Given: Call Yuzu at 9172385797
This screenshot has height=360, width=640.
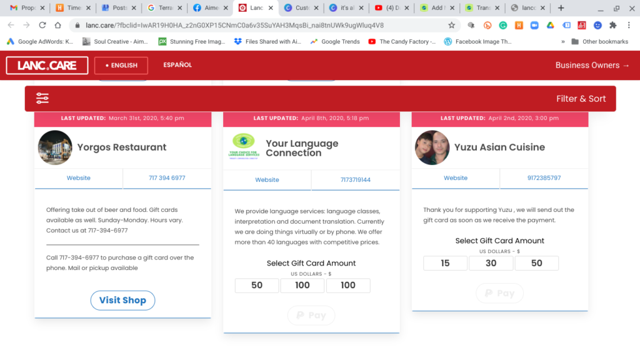Looking at the screenshot, I should point(544,178).
